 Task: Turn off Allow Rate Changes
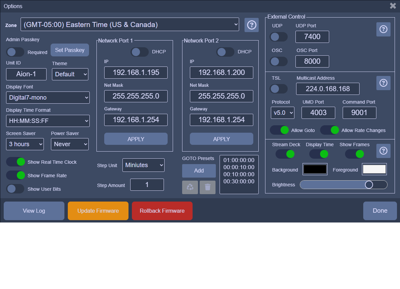click(x=330, y=130)
